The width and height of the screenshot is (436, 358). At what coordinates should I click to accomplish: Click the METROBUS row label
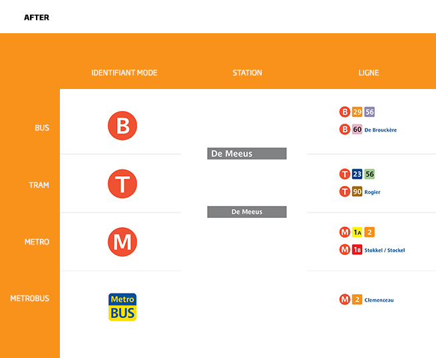tap(30, 298)
